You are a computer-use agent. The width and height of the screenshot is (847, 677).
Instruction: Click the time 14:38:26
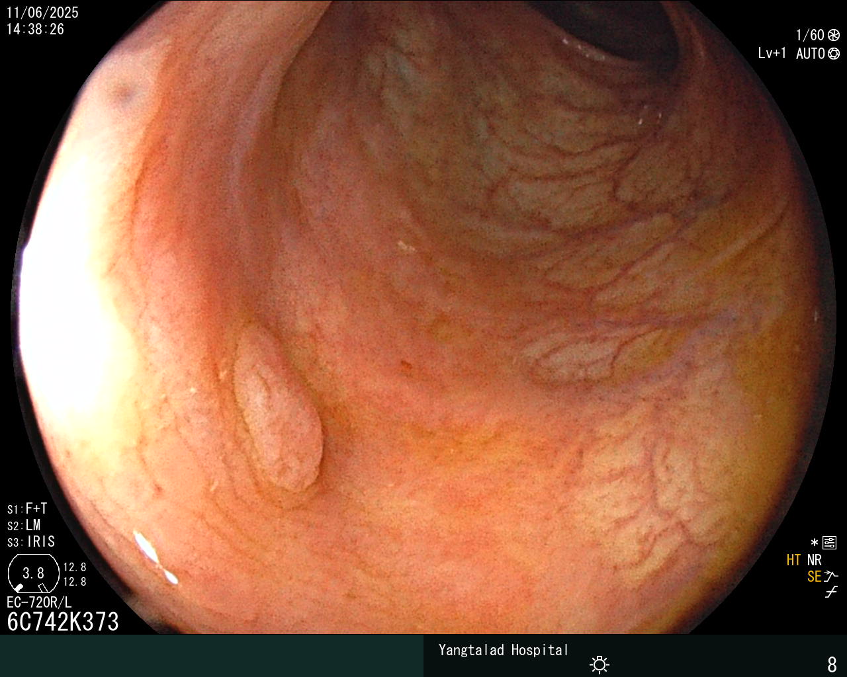tap(35, 29)
